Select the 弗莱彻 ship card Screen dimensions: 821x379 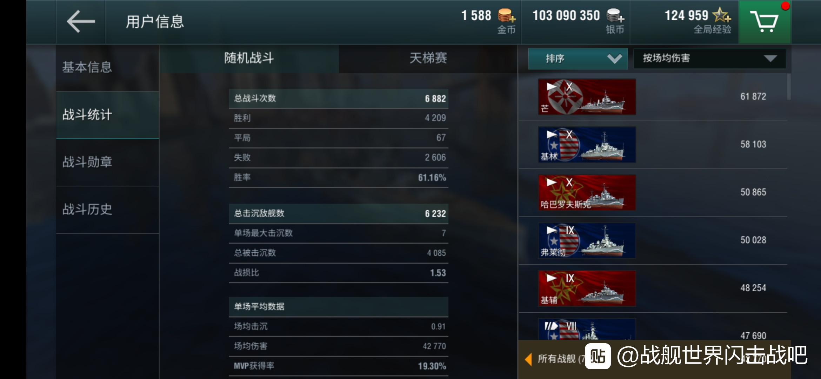(x=587, y=240)
